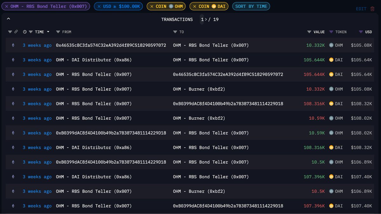Click the next page arrow in pagination
Image resolution: width=381 pixels, height=214 pixels.
pyautogui.click(x=205, y=19)
